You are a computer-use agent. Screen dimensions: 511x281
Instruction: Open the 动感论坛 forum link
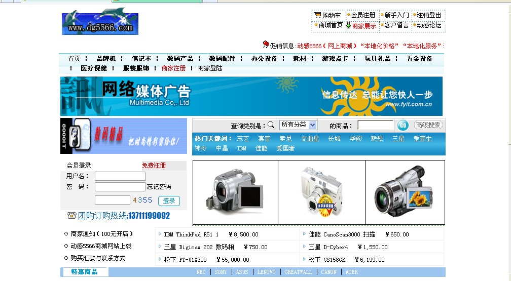point(429,25)
